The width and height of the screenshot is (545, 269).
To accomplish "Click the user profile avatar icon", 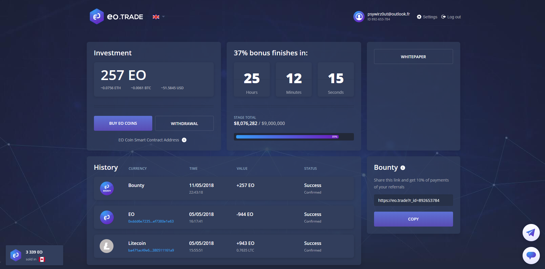I will click(359, 17).
